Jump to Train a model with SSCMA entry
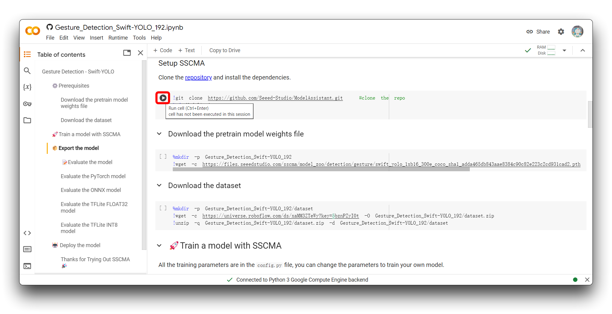Viewport: 612px width, 314px height. coord(86,134)
